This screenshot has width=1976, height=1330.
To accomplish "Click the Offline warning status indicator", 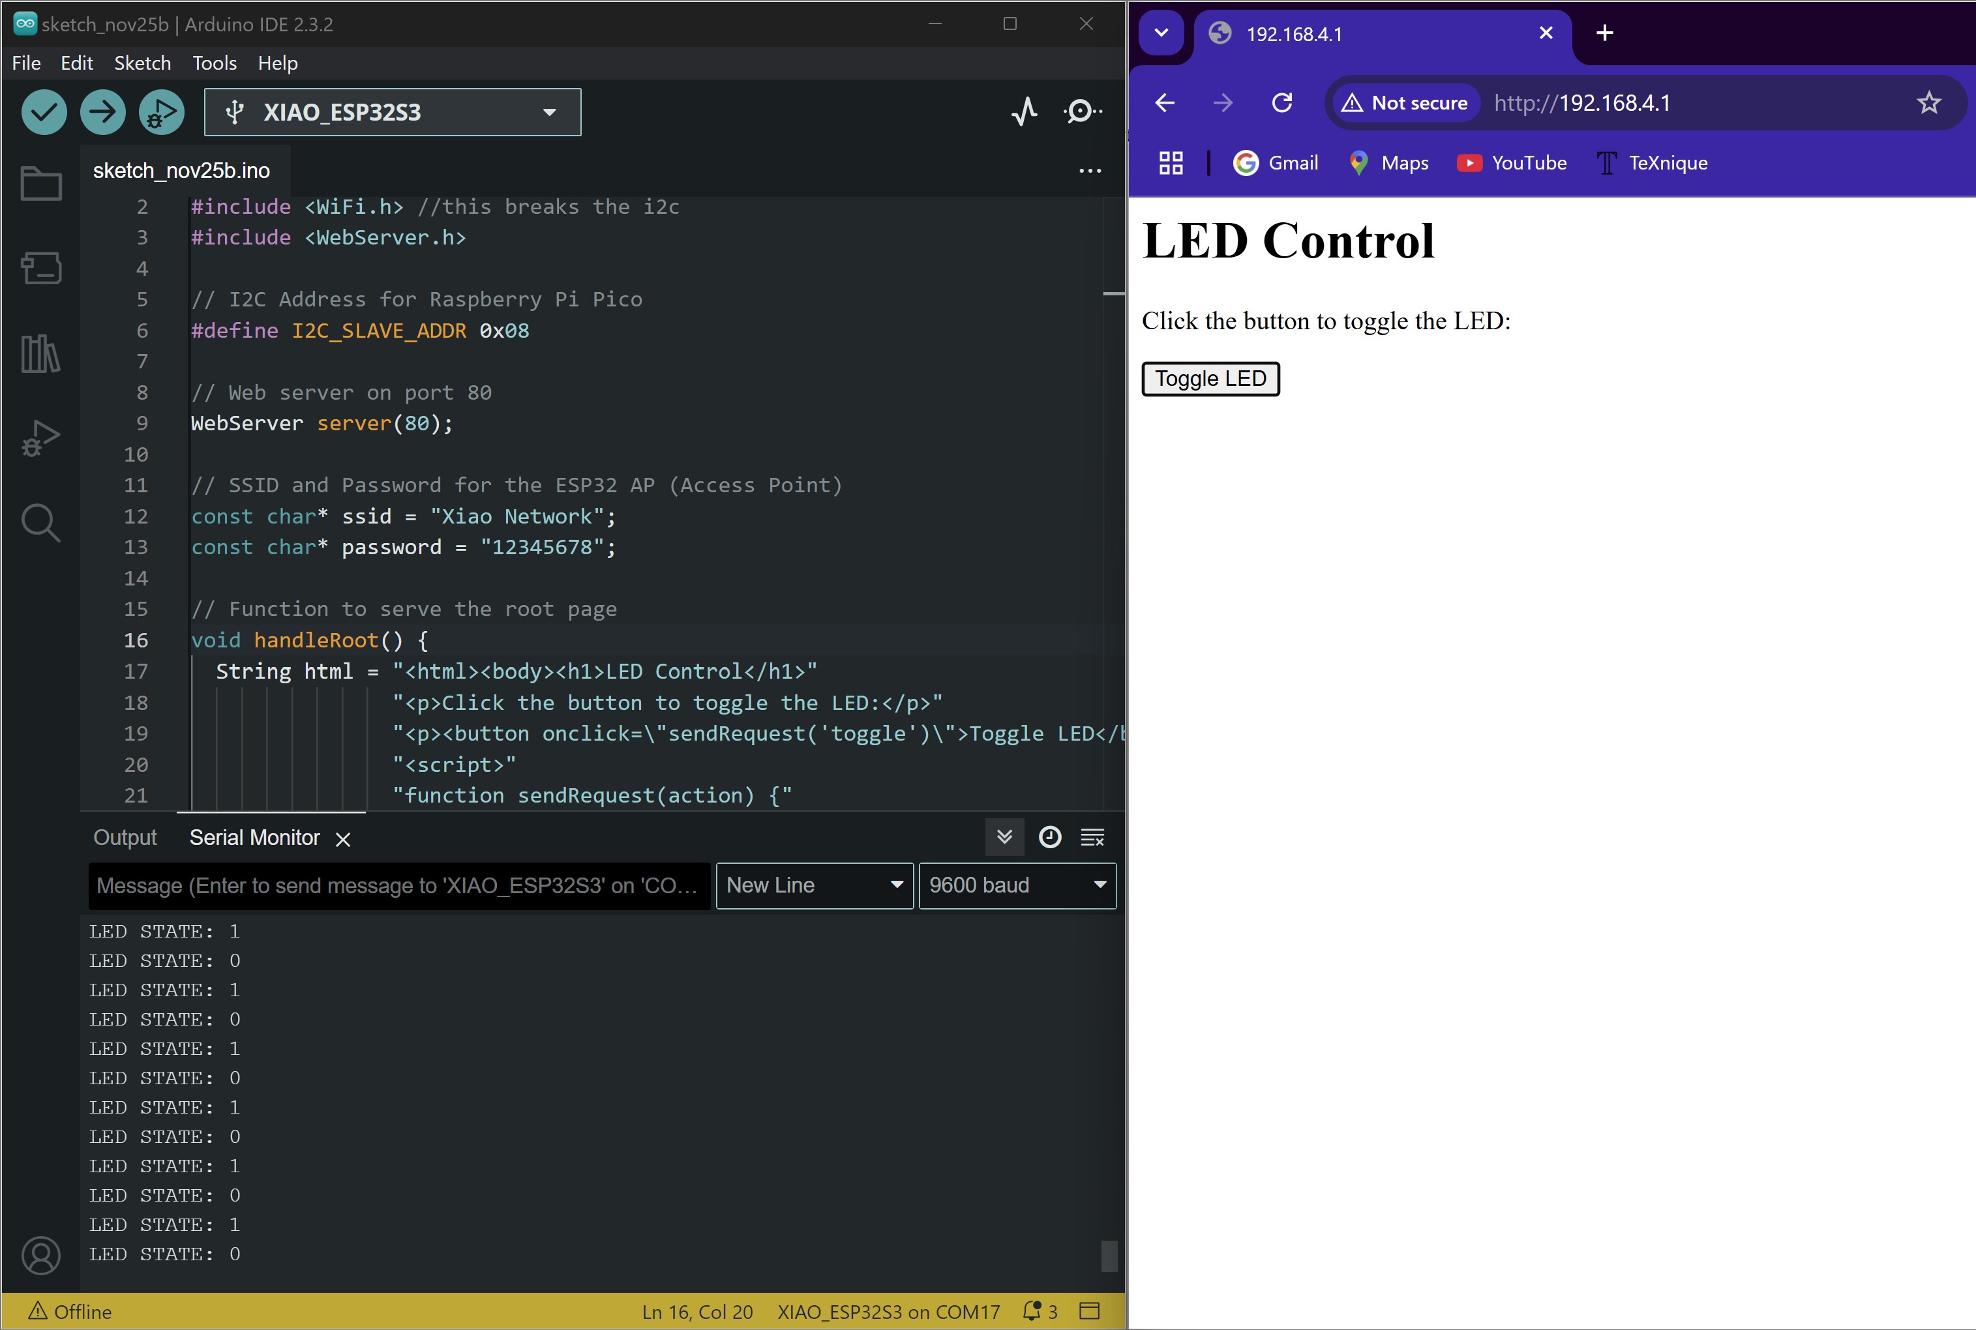I will coord(70,1311).
